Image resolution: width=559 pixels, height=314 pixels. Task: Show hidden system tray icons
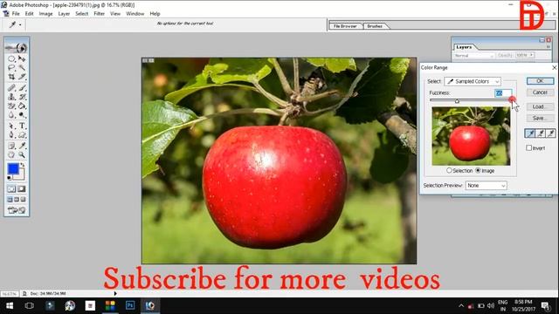(x=461, y=305)
